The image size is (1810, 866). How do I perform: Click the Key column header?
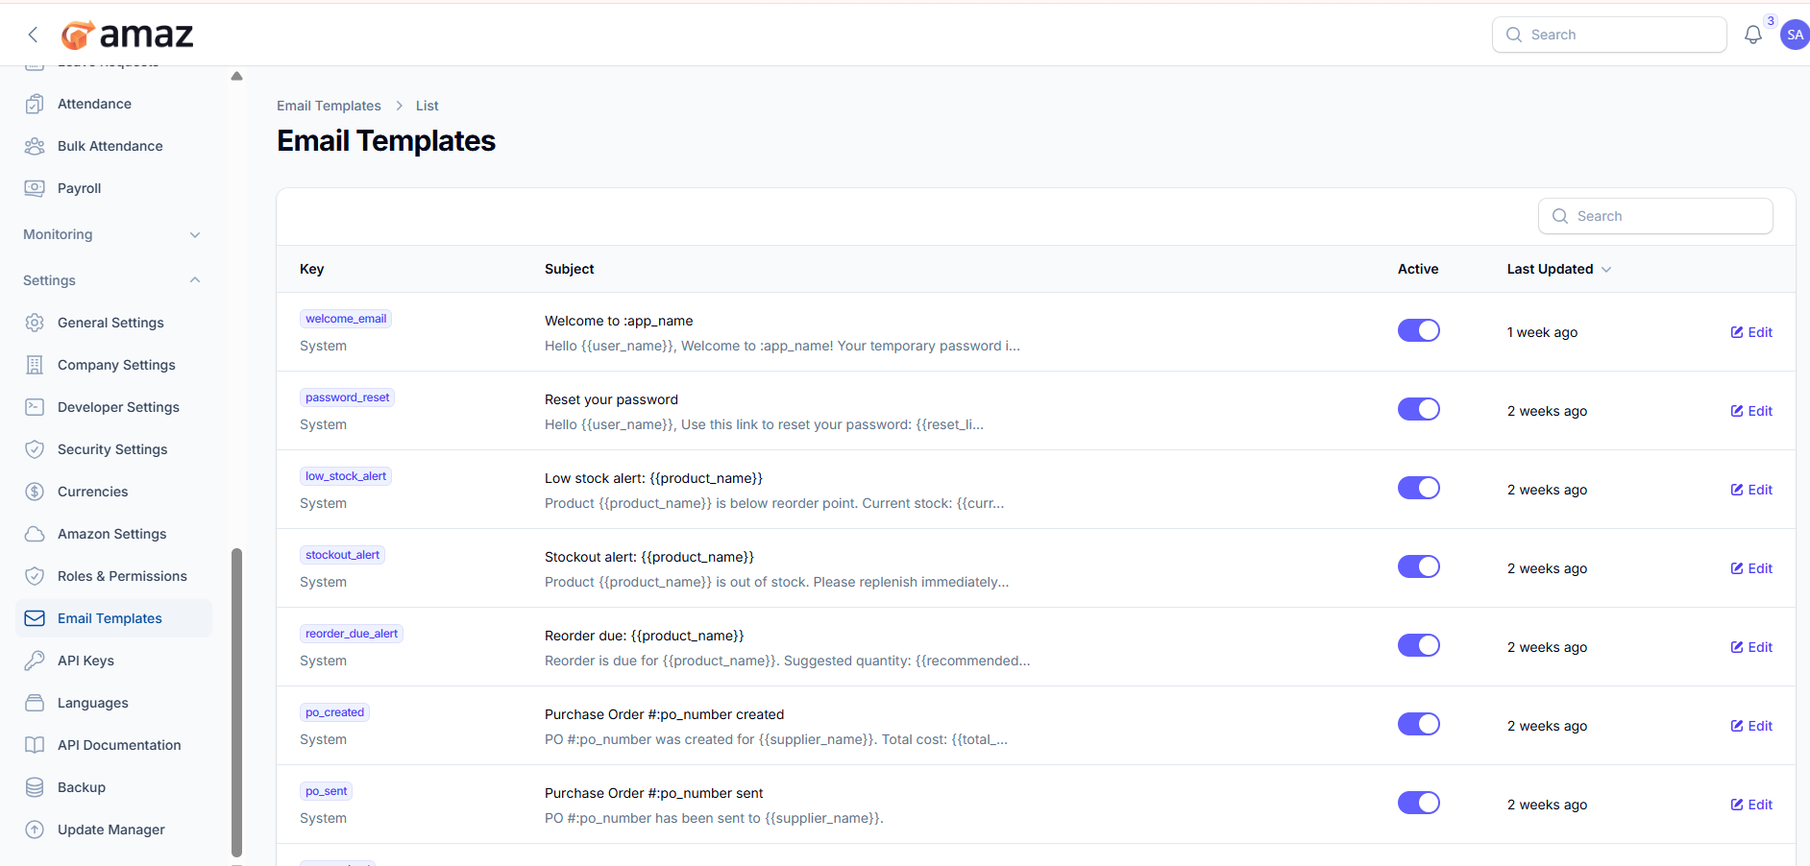[311, 269]
